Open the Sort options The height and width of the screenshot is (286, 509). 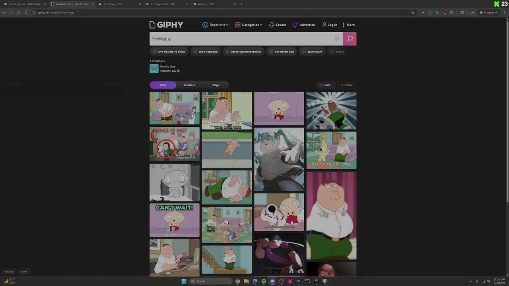coord(325,85)
